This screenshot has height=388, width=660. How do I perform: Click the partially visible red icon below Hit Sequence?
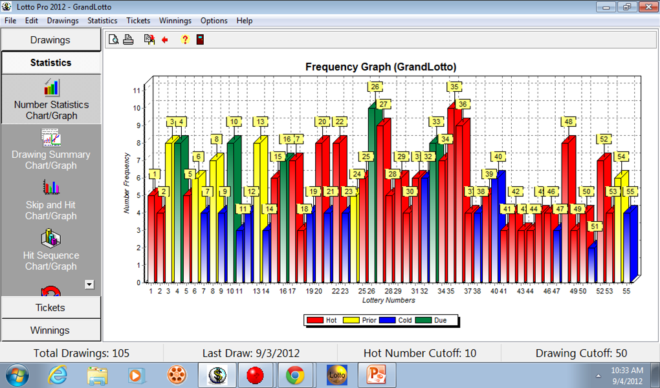pyautogui.click(x=51, y=290)
